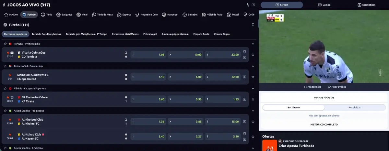
Task: Collapse the Arábia Saudita - Pro League section
Action: pos(253,111)
